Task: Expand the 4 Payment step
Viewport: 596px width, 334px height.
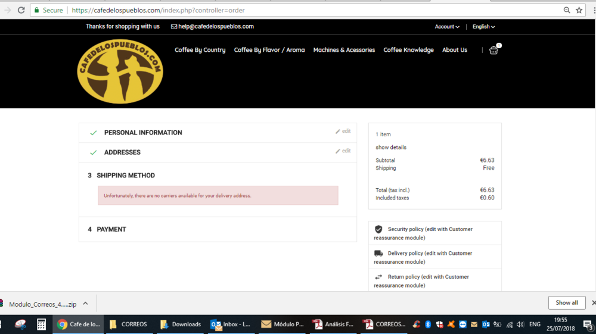Action: [218, 229]
